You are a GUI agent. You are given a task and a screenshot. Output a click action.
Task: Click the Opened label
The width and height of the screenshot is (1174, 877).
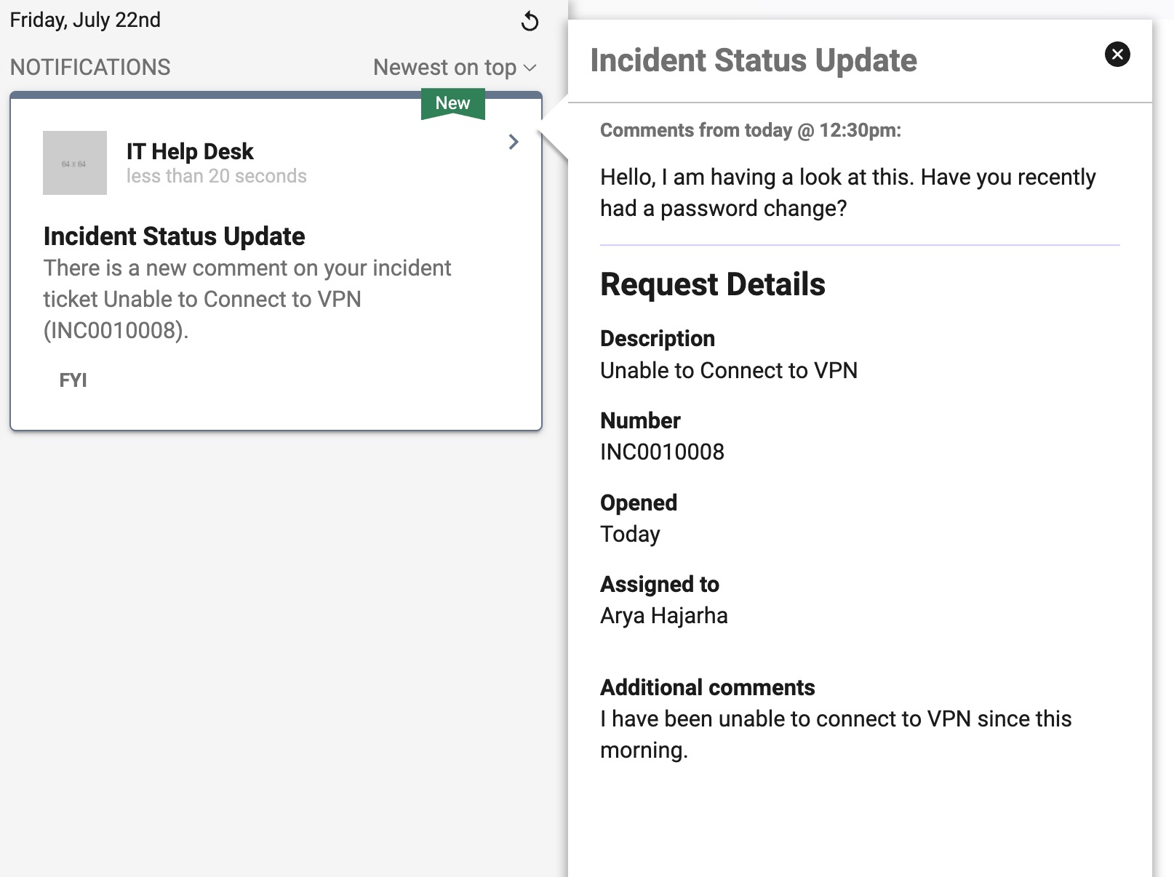[x=639, y=502]
